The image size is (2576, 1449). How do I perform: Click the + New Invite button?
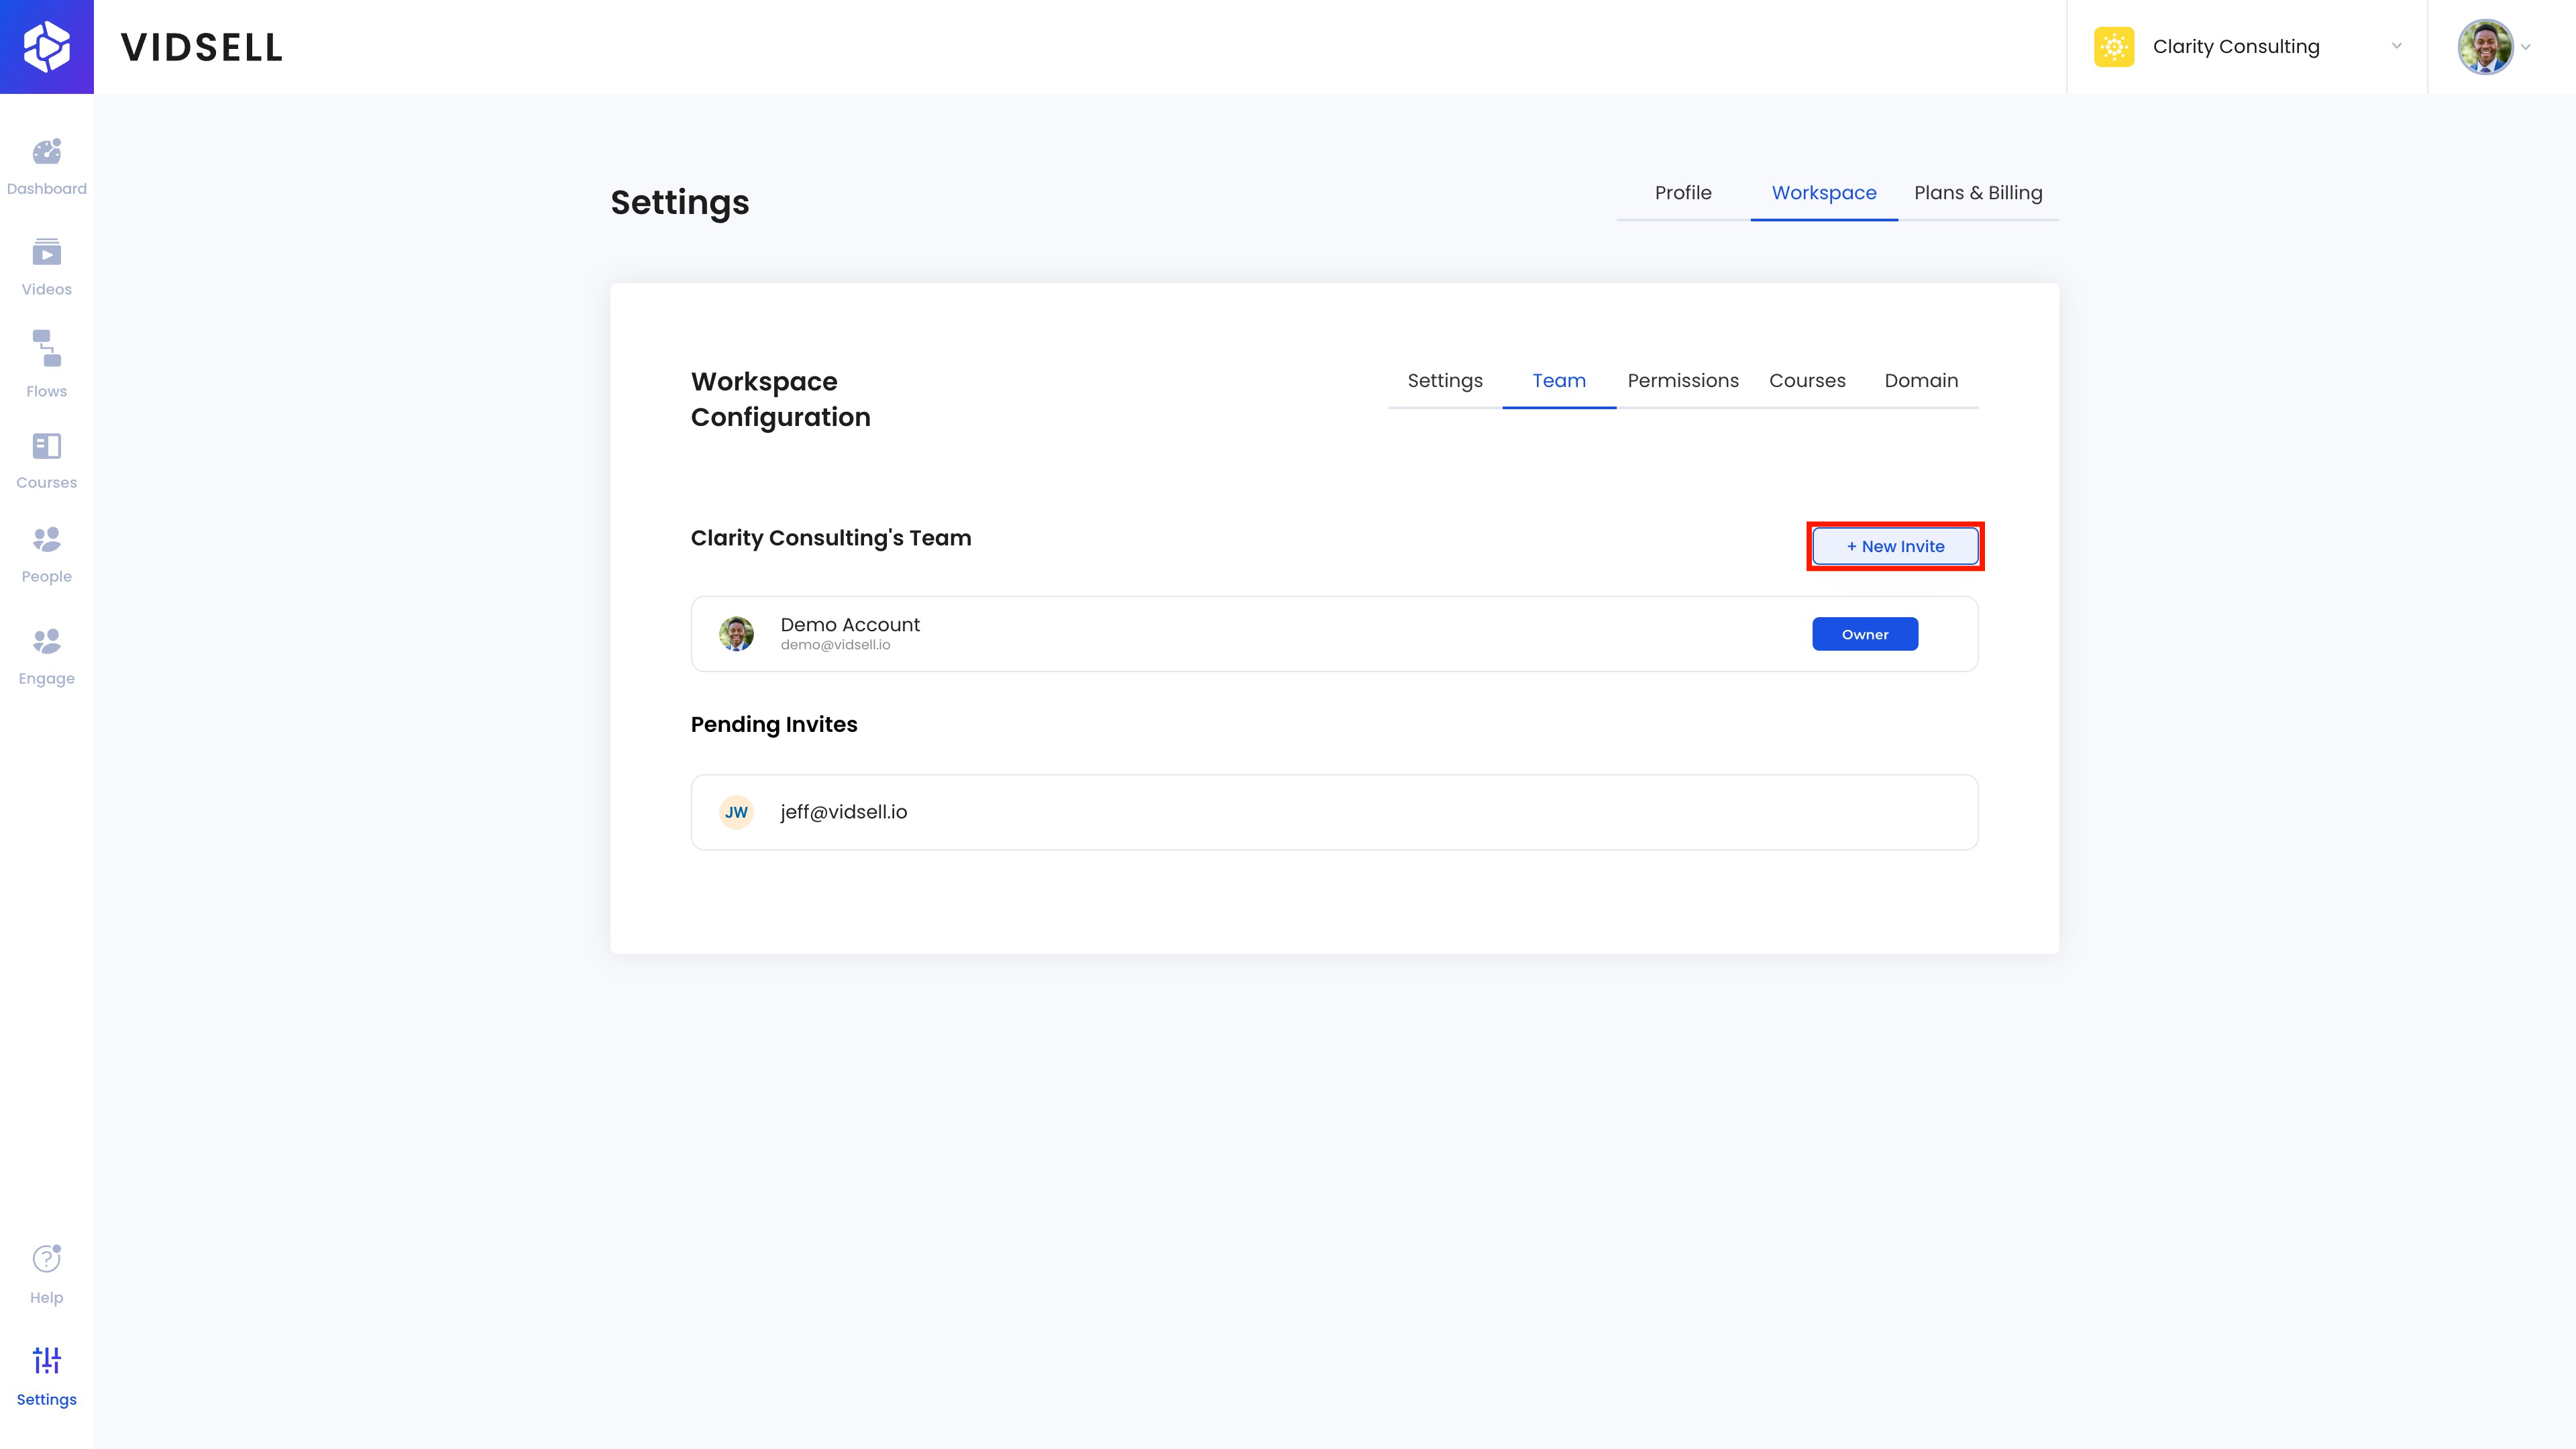[1895, 546]
